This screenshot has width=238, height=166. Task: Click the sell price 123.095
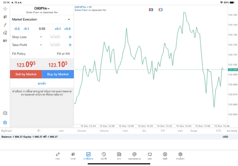pyautogui.click(x=26, y=64)
